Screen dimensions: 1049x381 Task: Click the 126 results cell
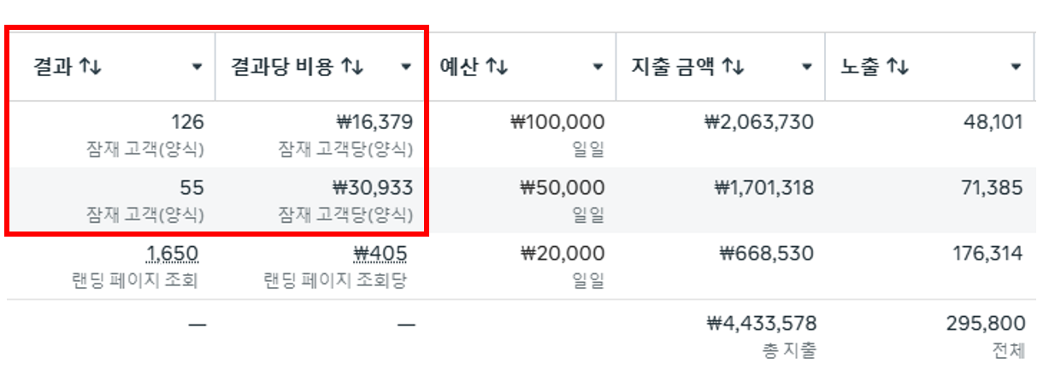coord(111,134)
